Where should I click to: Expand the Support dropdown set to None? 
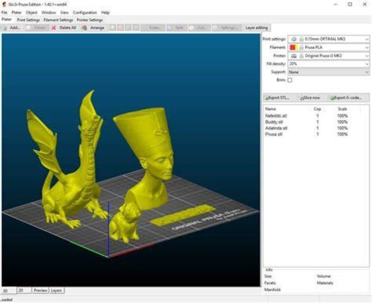(329, 72)
